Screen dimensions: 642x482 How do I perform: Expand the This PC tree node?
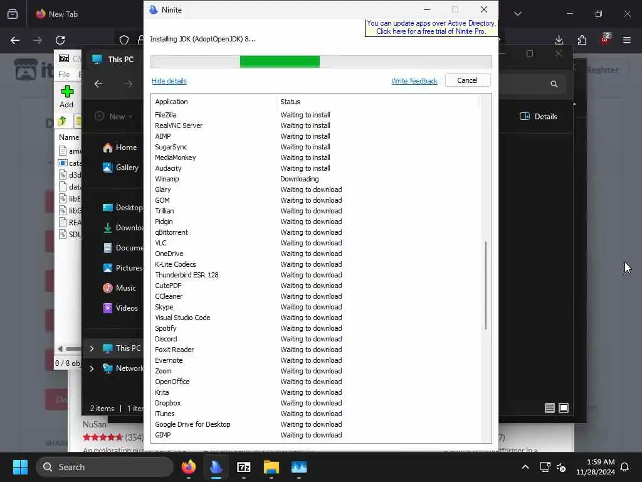pyautogui.click(x=92, y=348)
